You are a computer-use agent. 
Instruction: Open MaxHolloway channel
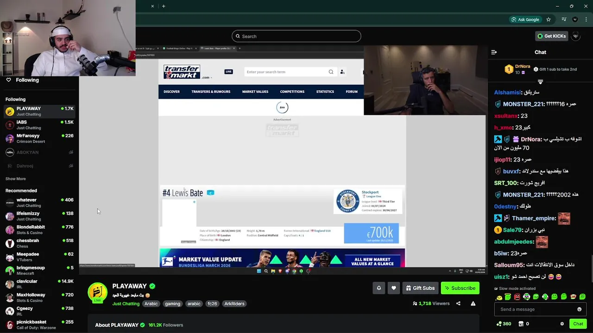[x=39, y=297]
